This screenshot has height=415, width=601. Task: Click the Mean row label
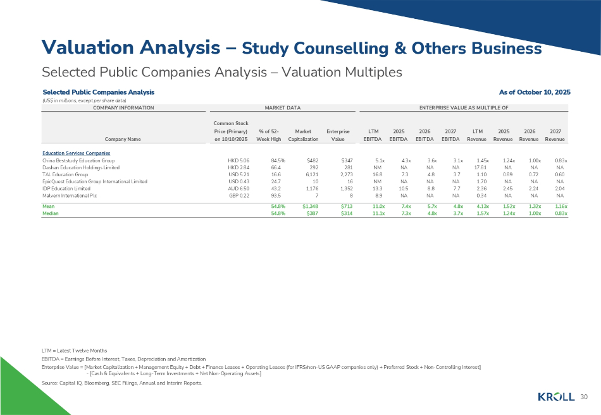click(x=48, y=207)
